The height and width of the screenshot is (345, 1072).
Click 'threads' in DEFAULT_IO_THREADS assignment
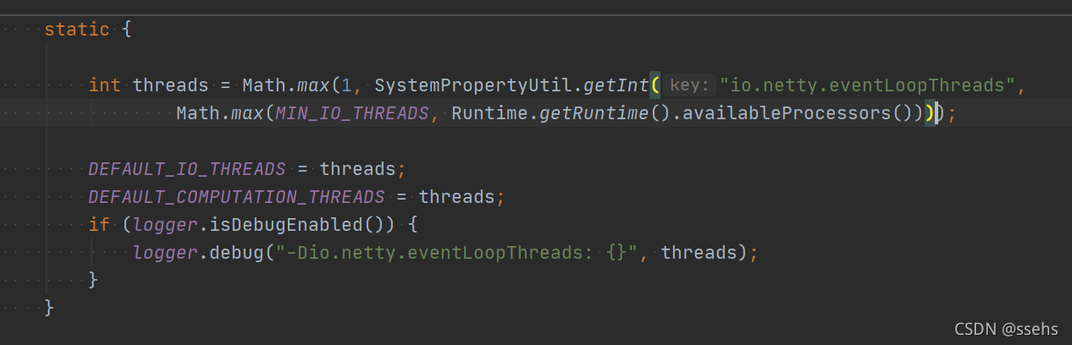(358, 169)
